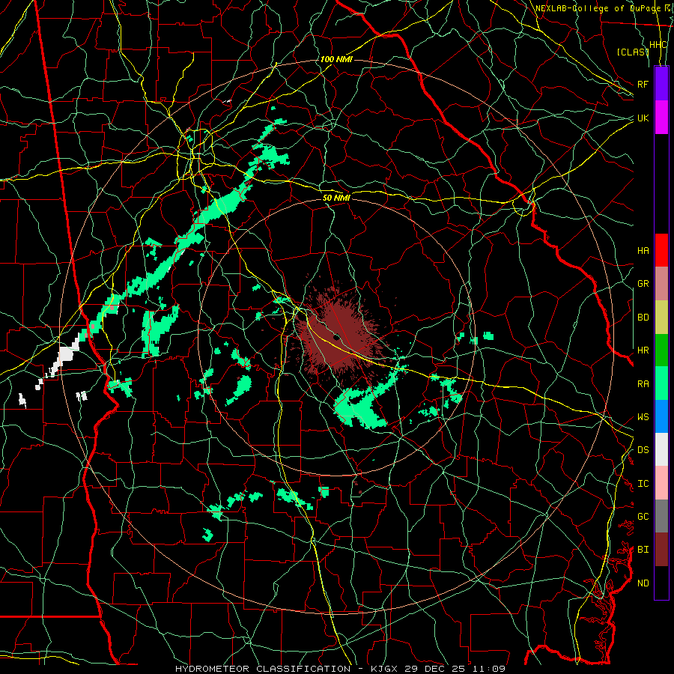
Task: Click the white DS legend swatch
Action: (x=661, y=449)
